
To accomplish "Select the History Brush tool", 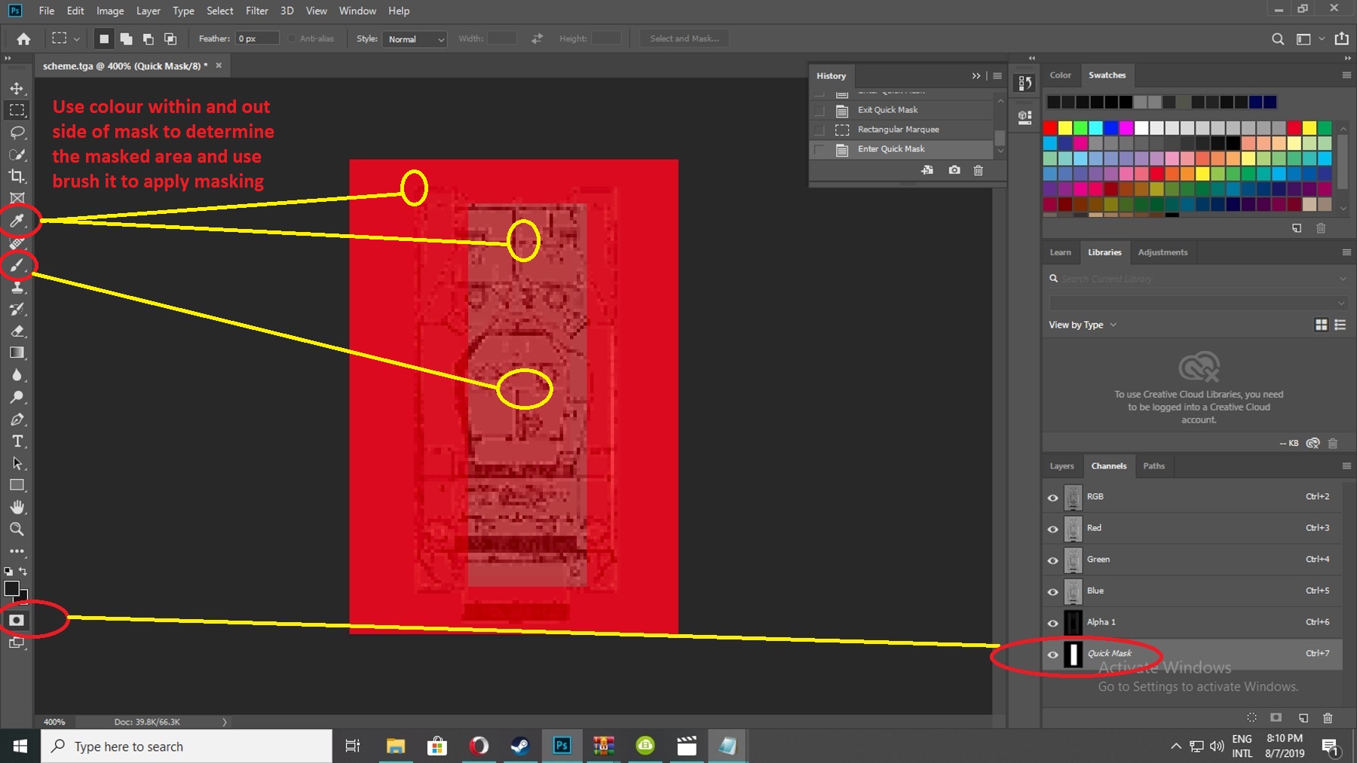I will [x=17, y=309].
